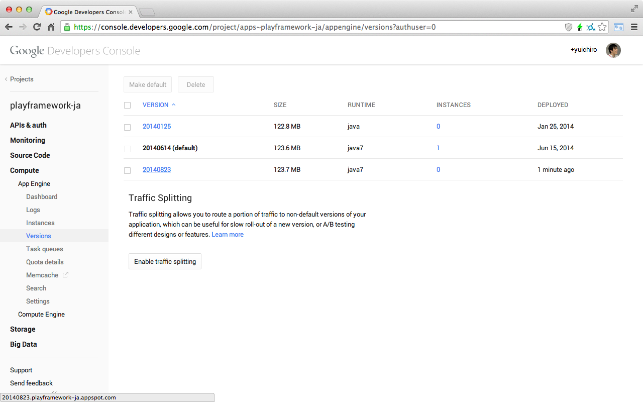
Task: Check the select-all versions checkbox
Action: point(127,105)
